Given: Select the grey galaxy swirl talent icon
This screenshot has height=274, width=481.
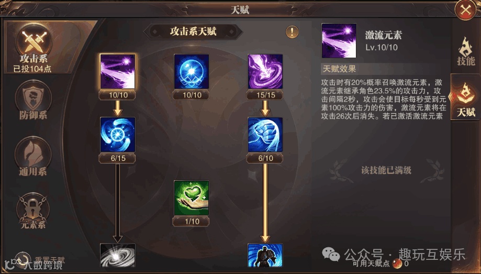Looking at the screenshot, I should pyautogui.click(x=117, y=255).
